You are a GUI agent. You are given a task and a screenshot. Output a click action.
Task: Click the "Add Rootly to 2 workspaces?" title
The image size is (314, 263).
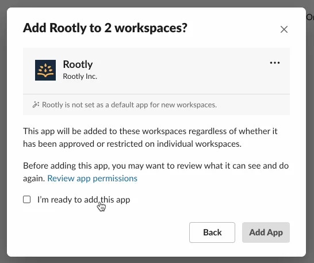point(105,28)
